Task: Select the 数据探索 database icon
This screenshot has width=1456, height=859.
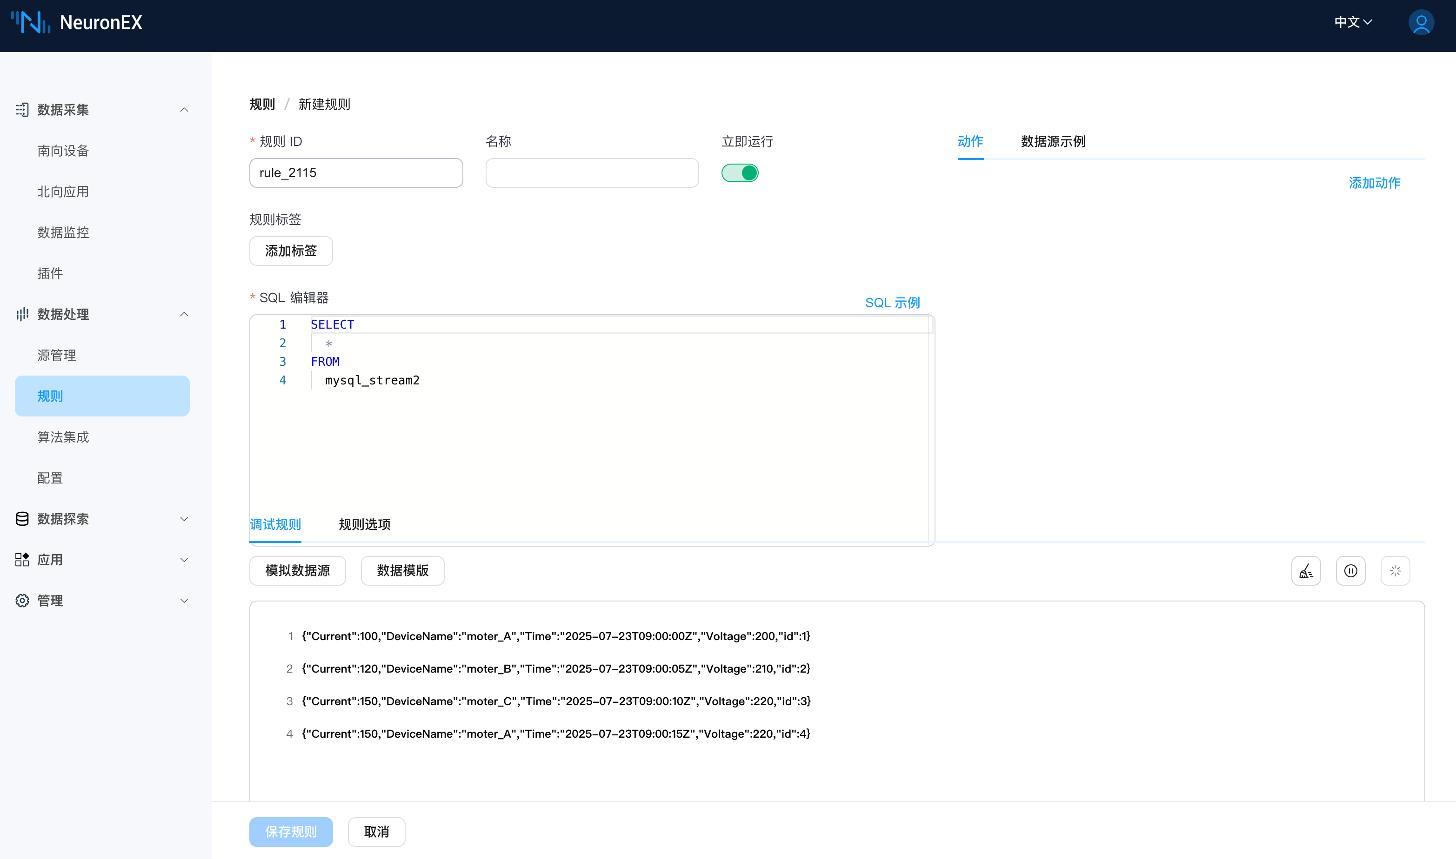Action: (22, 519)
